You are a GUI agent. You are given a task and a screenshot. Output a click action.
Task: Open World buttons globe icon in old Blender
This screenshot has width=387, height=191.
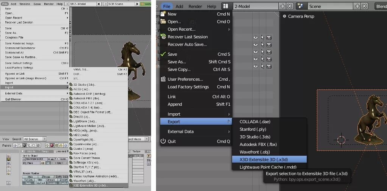[66, 146]
